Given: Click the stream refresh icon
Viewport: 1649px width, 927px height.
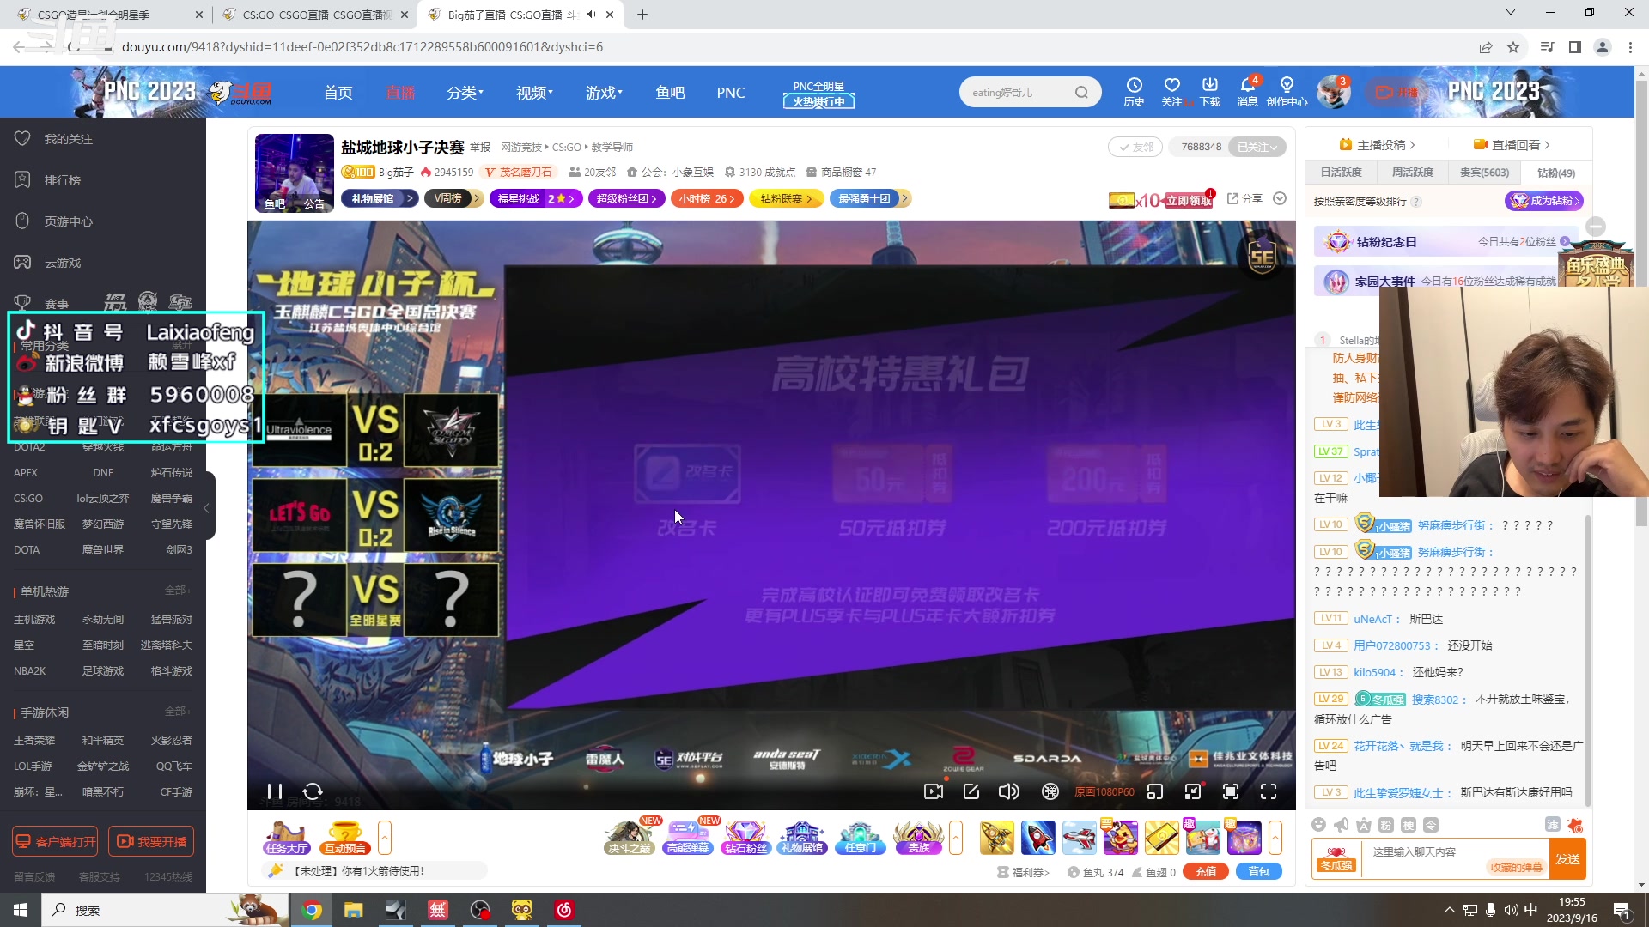Looking at the screenshot, I should (x=313, y=791).
